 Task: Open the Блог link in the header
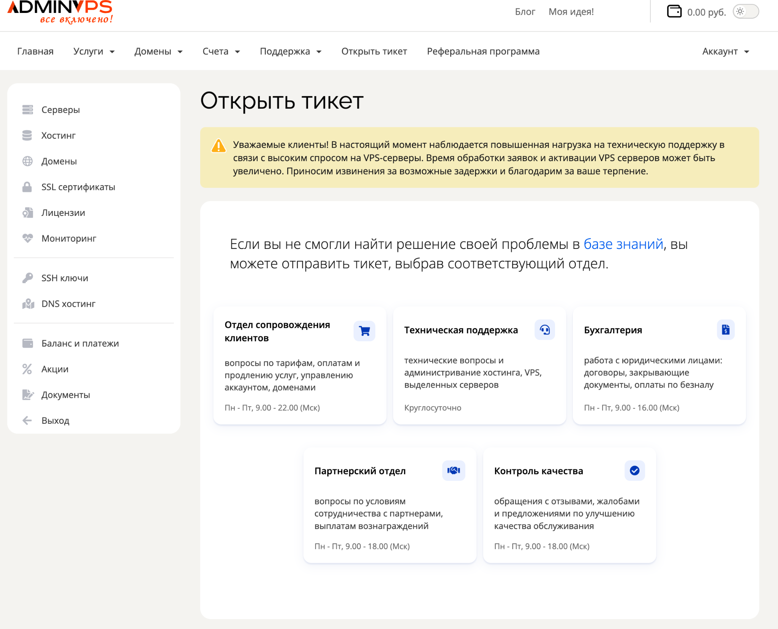point(525,12)
